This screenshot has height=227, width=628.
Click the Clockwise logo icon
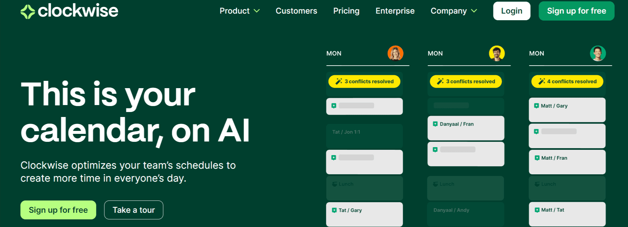point(28,12)
